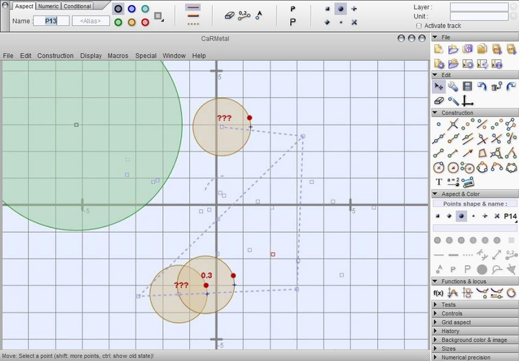This screenshot has width=519, height=361.
Task: Pick the red color circle in top toolbar
Action: [146, 22]
